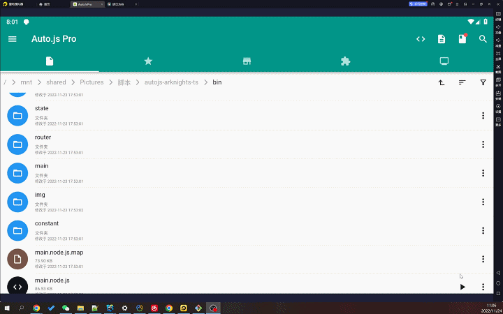Viewport: 503px width, 314px height.
Task: Switch to the Favorites star tab
Action: (148, 61)
